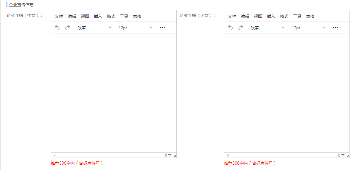Click inside the English introduction text area
The width and height of the screenshot is (356, 170).
287,93
